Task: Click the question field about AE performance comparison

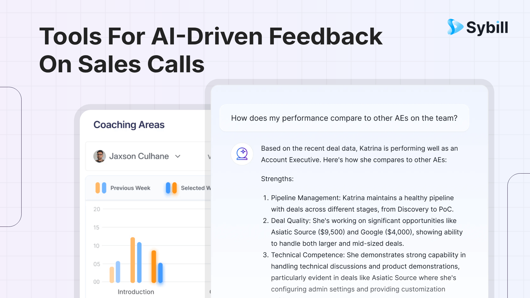Action: click(344, 118)
